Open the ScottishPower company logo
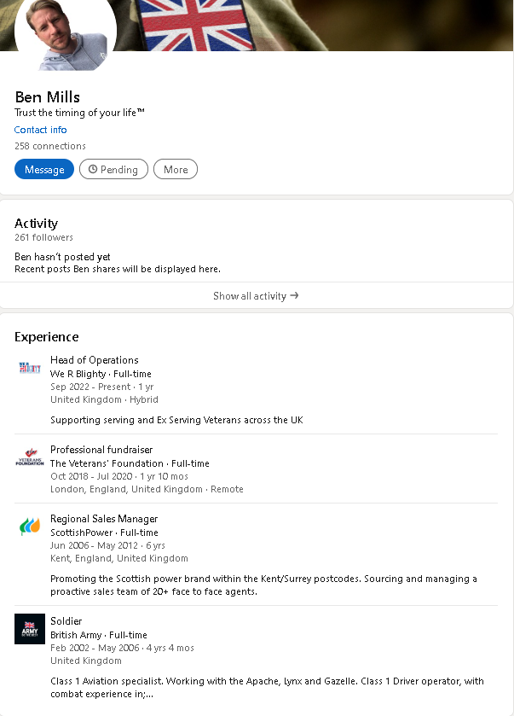Screen dimensions: 514x716 pyautogui.click(x=30, y=527)
